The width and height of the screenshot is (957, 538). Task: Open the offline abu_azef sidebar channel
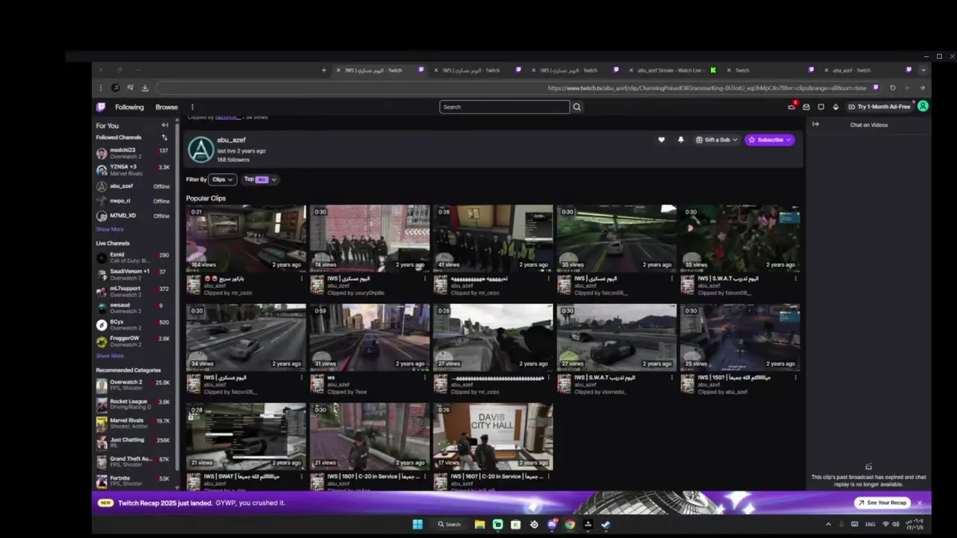click(133, 186)
